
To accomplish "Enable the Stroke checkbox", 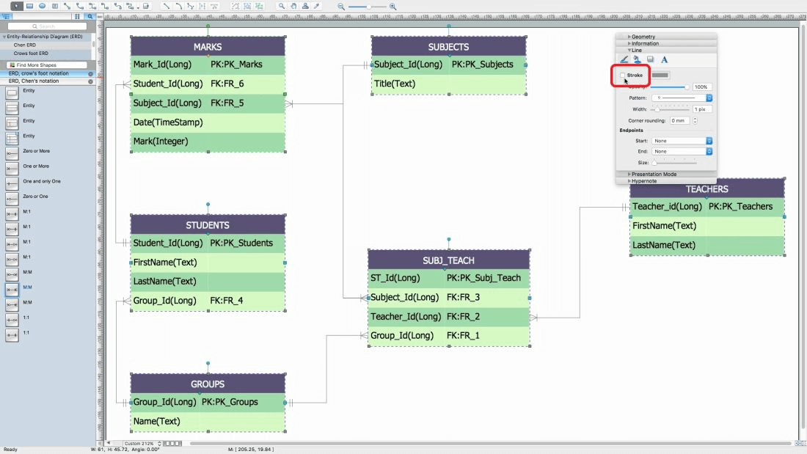I will pos(623,75).
